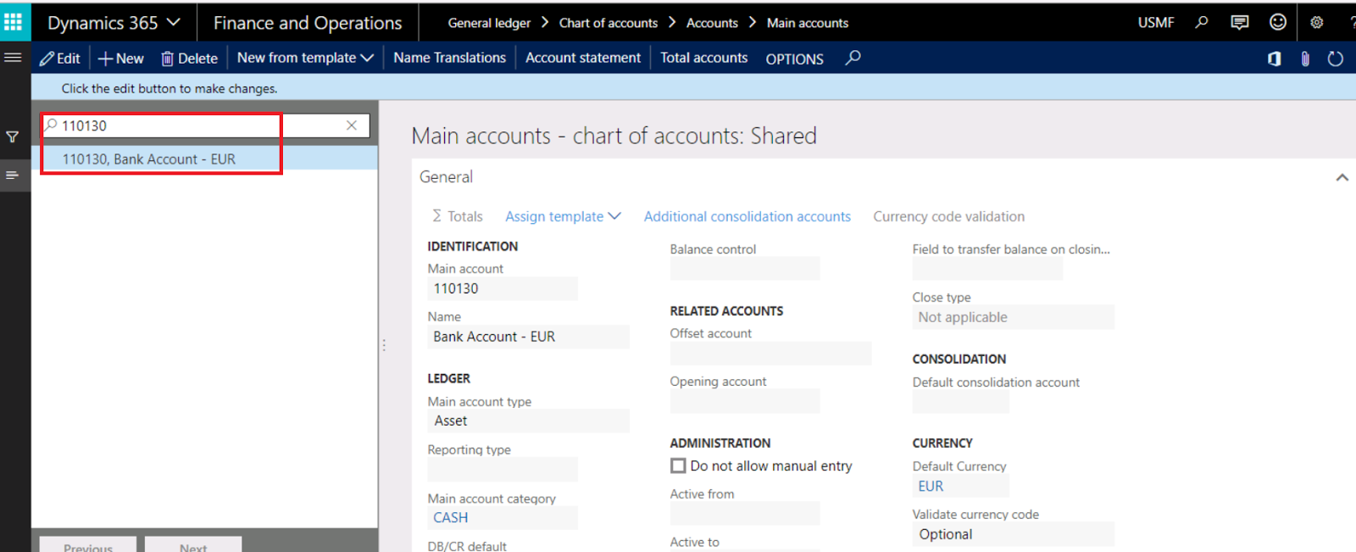Click the Active from date field
The width and height of the screenshot is (1356, 552).
tap(744, 513)
